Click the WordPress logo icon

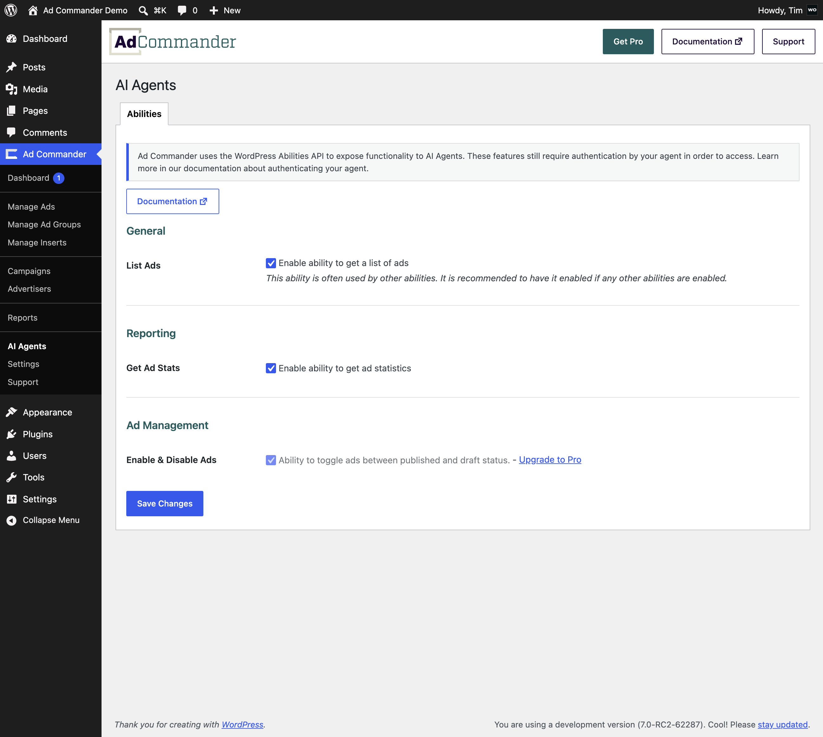coord(11,10)
